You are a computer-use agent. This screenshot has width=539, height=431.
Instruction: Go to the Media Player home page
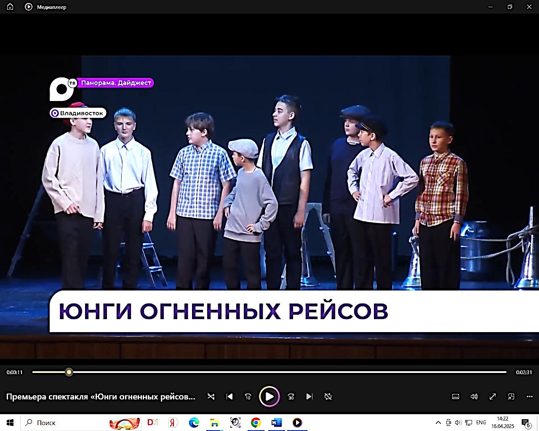pos(10,7)
